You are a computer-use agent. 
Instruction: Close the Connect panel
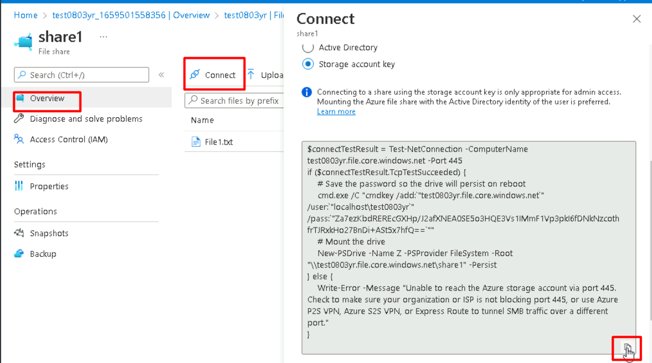[637, 19]
